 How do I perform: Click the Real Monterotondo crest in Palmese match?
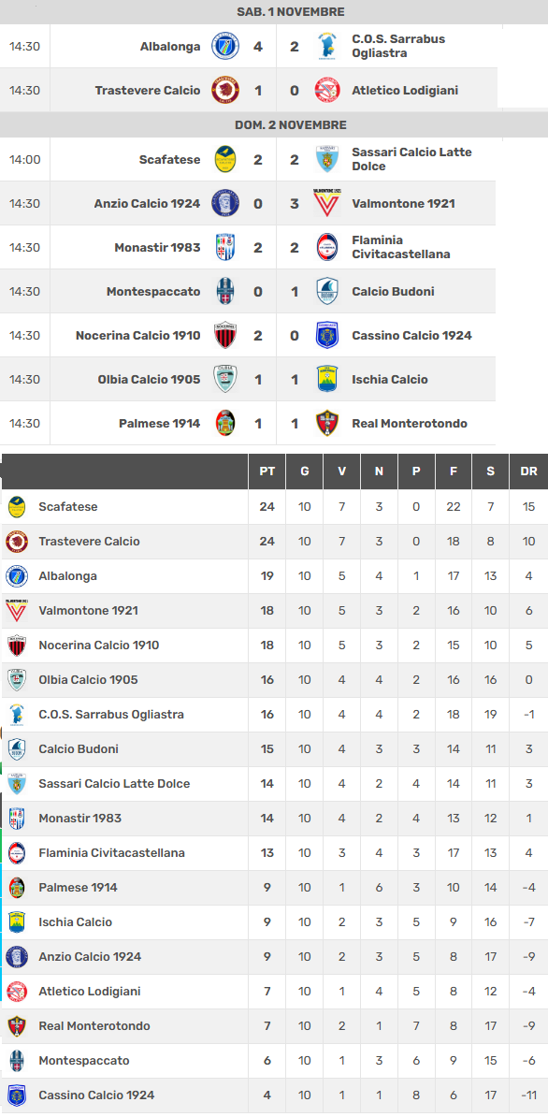pyautogui.click(x=326, y=423)
